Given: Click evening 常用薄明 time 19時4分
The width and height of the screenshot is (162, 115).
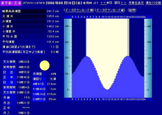Looking at the screenshot, I should coord(24,87).
